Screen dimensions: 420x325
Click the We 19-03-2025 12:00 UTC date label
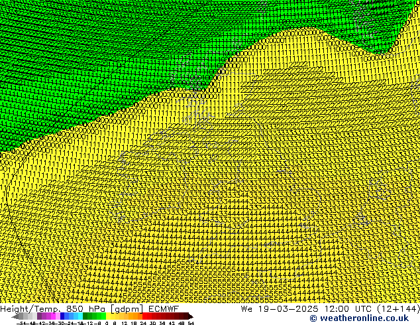[x=330, y=309]
